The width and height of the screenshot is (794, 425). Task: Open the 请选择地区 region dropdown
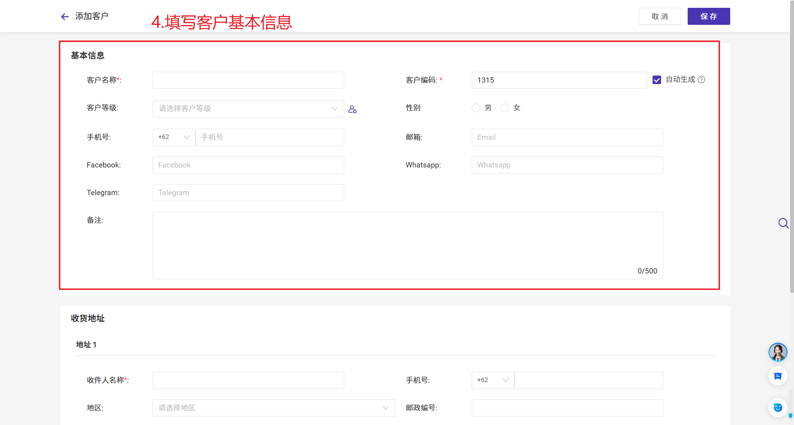click(274, 408)
